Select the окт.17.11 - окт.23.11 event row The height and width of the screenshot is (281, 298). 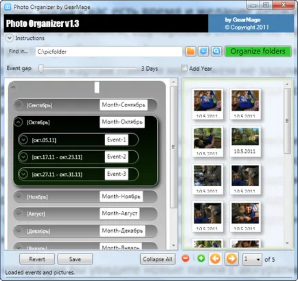click(x=78, y=157)
